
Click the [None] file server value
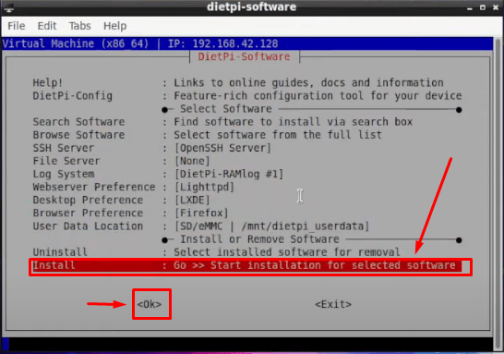coord(192,161)
